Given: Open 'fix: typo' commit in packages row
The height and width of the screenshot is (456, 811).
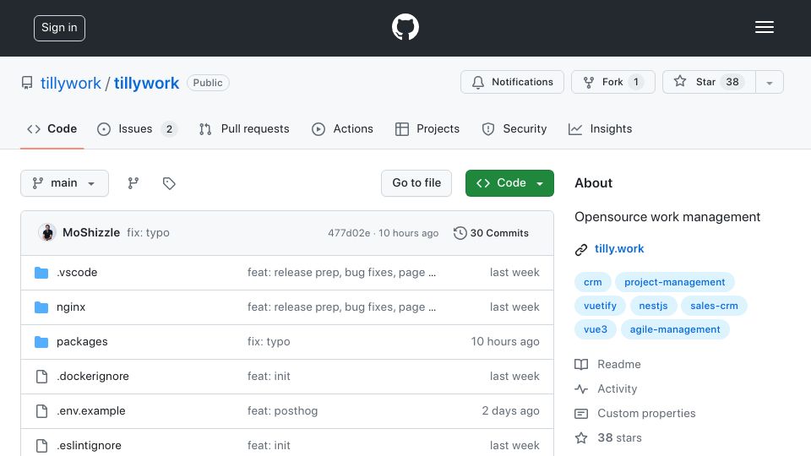Looking at the screenshot, I should pos(269,342).
